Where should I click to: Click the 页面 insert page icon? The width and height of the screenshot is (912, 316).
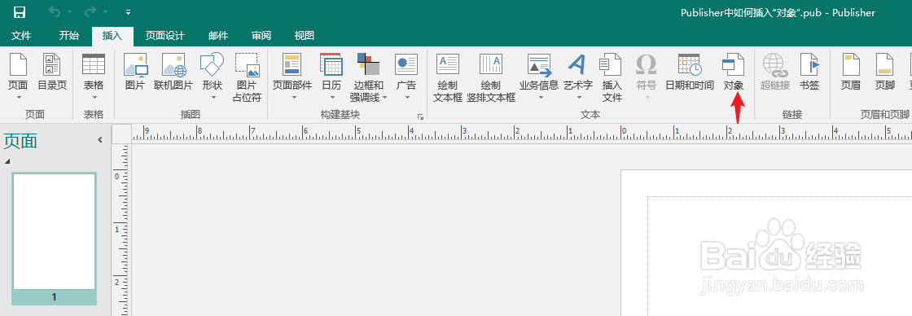pos(18,64)
